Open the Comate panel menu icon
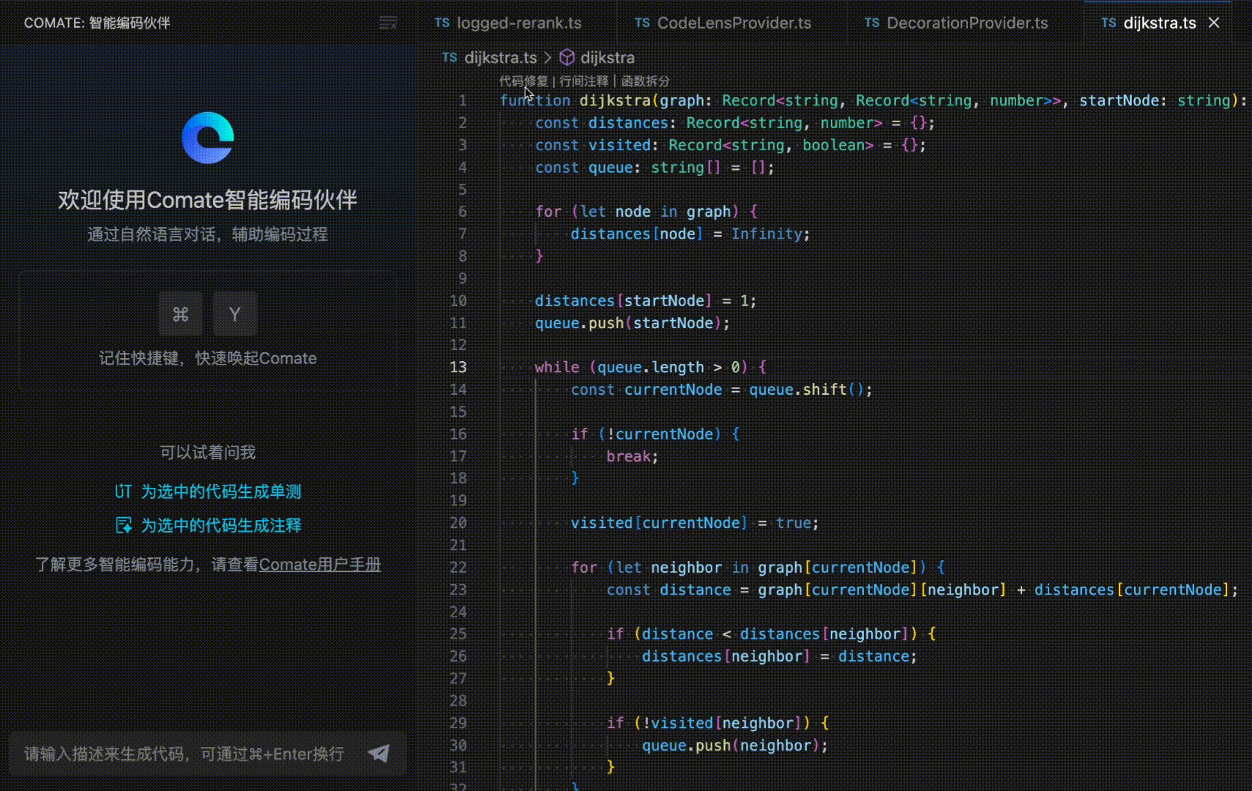The height and width of the screenshot is (791, 1252). (388, 23)
